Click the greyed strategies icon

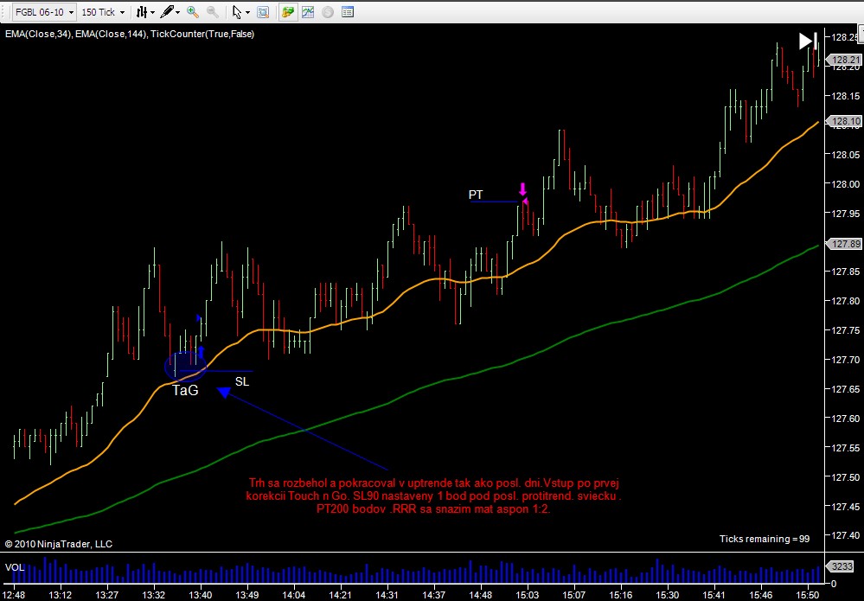pos(328,11)
